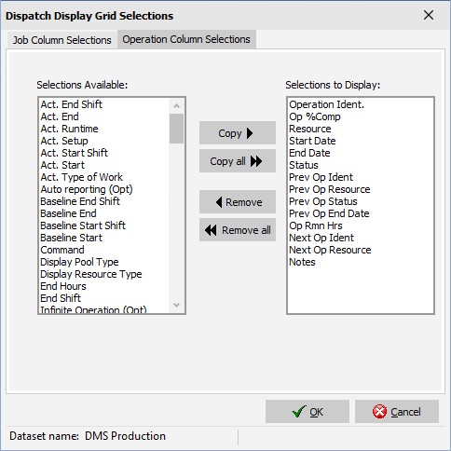Confirm with the green checkmark OK button
The image size is (451, 451).
(x=307, y=412)
